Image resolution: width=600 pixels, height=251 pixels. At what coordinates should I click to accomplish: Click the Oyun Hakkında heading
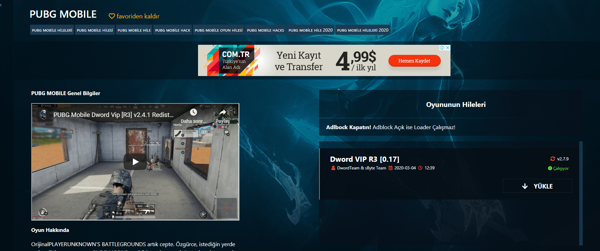[50, 230]
